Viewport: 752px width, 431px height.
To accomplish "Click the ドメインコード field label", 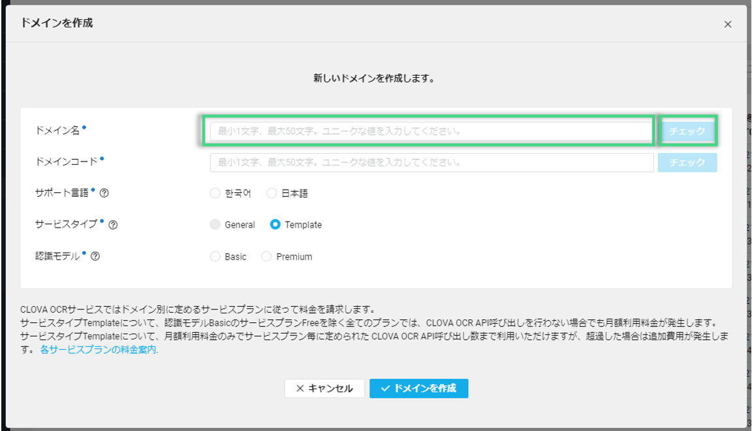I will [x=66, y=161].
